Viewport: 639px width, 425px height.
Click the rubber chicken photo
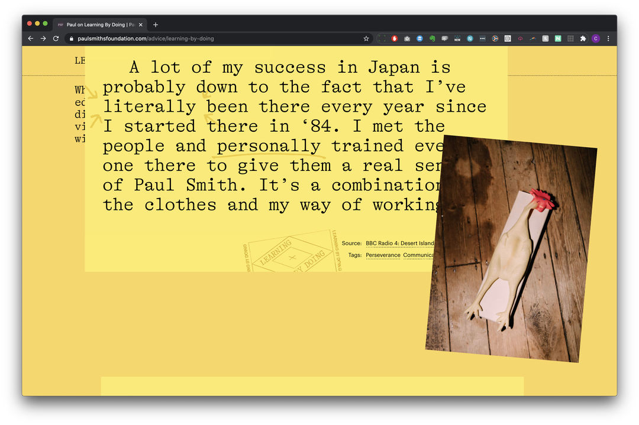[x=511, y=249]
